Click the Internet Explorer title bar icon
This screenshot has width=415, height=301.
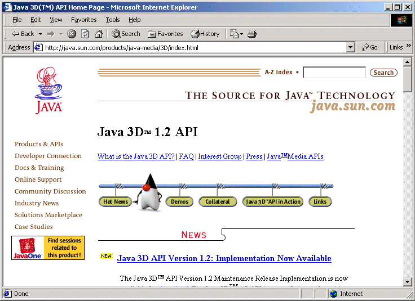point(8,7)
